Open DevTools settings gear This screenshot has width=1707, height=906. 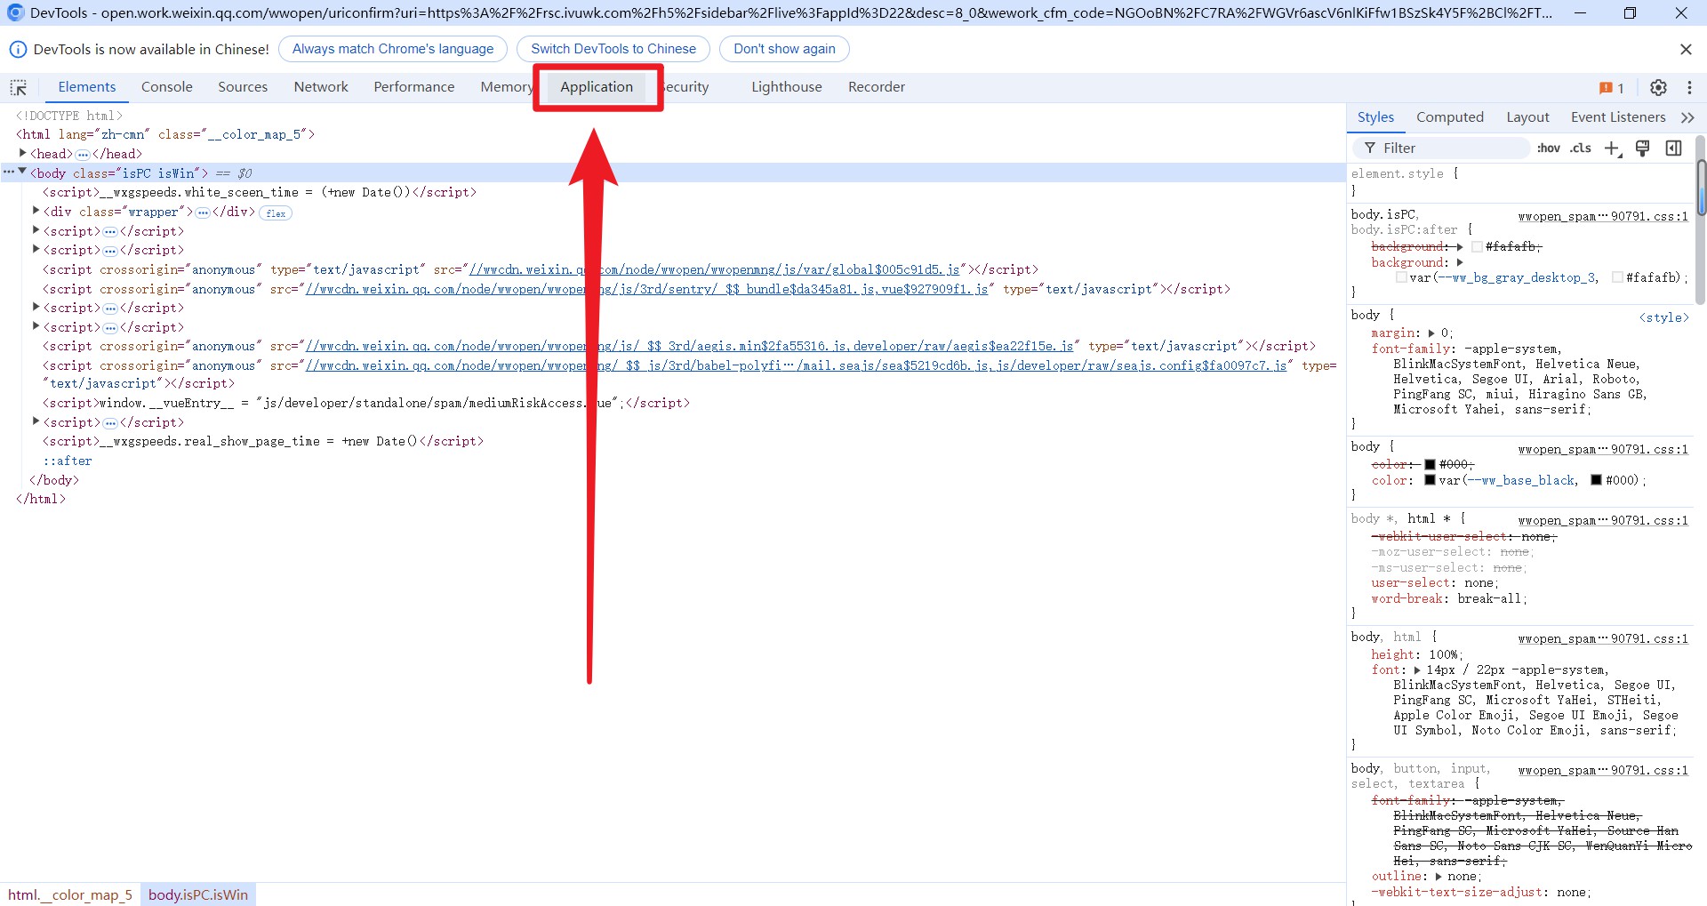pos(1658,87)
